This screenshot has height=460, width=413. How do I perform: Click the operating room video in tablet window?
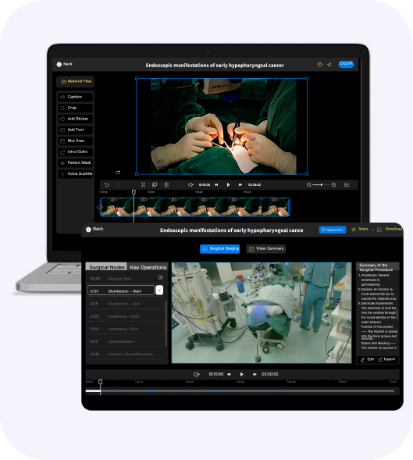[262, 312]
